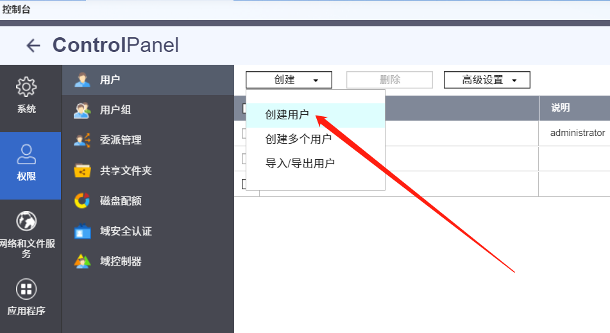Open the 磁盘配额 page
This screenshot has height=333, width=610.
point(121,201)
